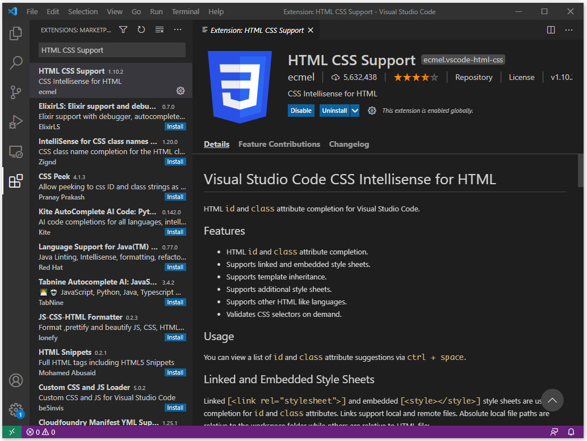This screenshot has height=441, width=587.
Task: Install the JS-CSS-HTML Formatter extension
Action: point(175,337)
